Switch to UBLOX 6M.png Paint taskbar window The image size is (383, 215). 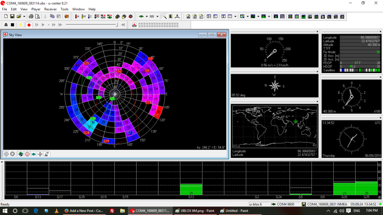click(194, 211)
